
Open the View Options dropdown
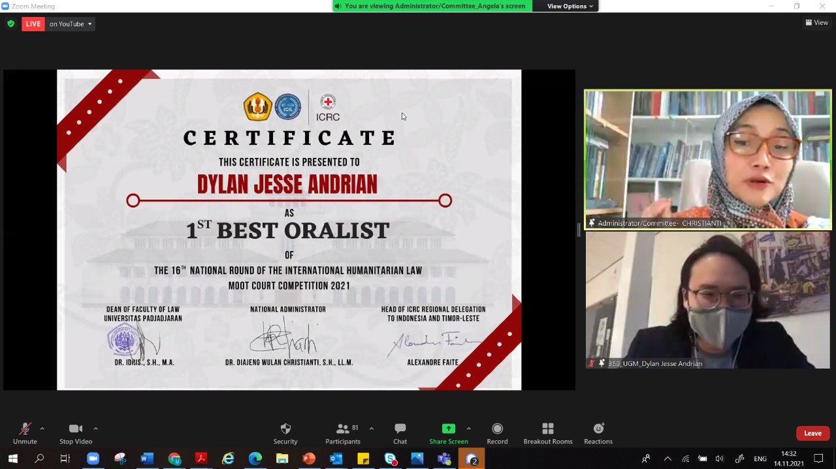(570, 6)
